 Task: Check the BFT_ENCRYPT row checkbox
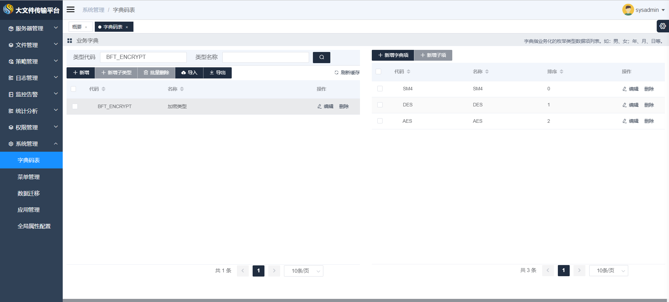[x=75, y=106]
